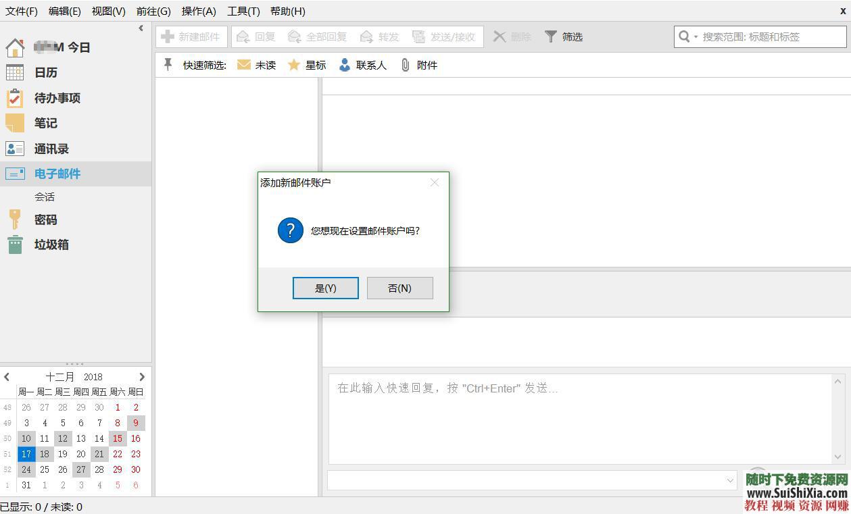Select date 25 in the mini calendar
Screen dimensions: 851x514
[44, 469]
